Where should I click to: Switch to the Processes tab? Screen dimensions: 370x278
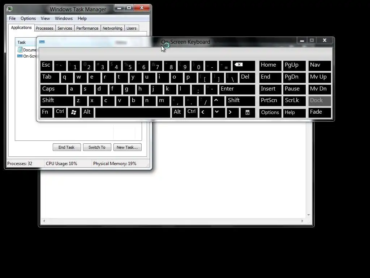(x=44, y=28)
